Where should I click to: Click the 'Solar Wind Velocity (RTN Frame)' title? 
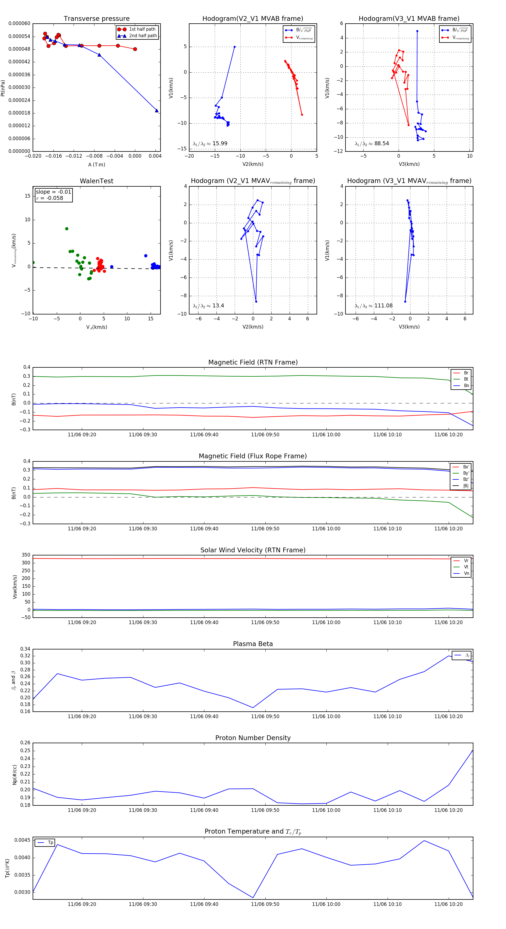click(253, 550)
